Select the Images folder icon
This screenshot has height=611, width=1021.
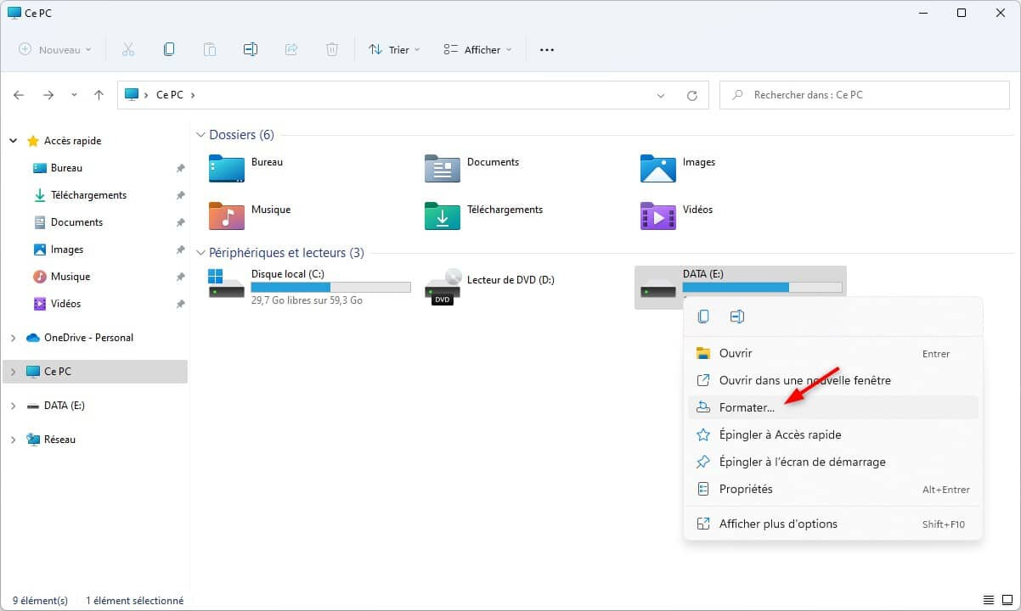pos(658,168)
